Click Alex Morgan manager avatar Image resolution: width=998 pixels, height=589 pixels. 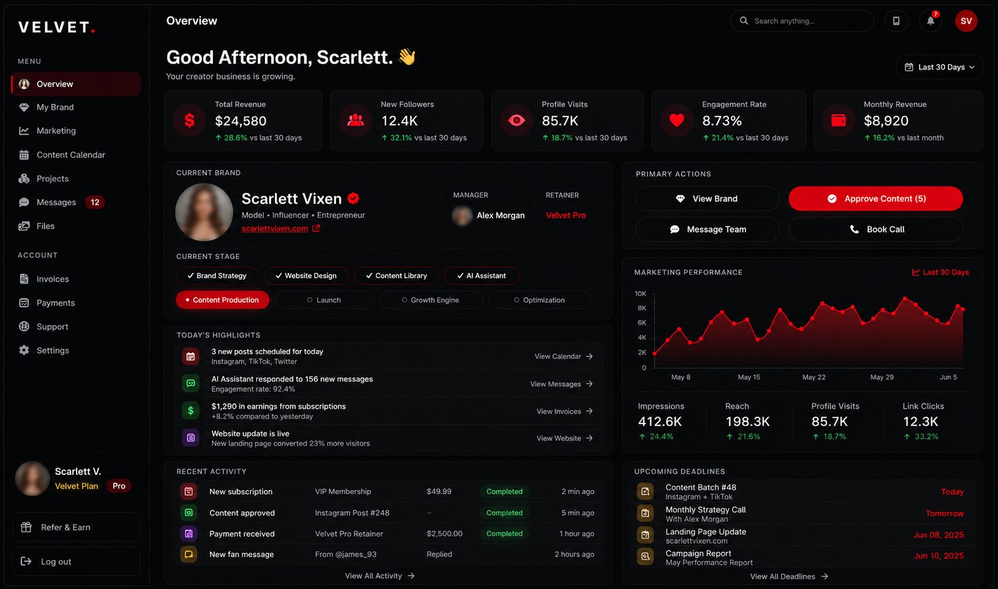pyautogui.click(x=462, y=215)
